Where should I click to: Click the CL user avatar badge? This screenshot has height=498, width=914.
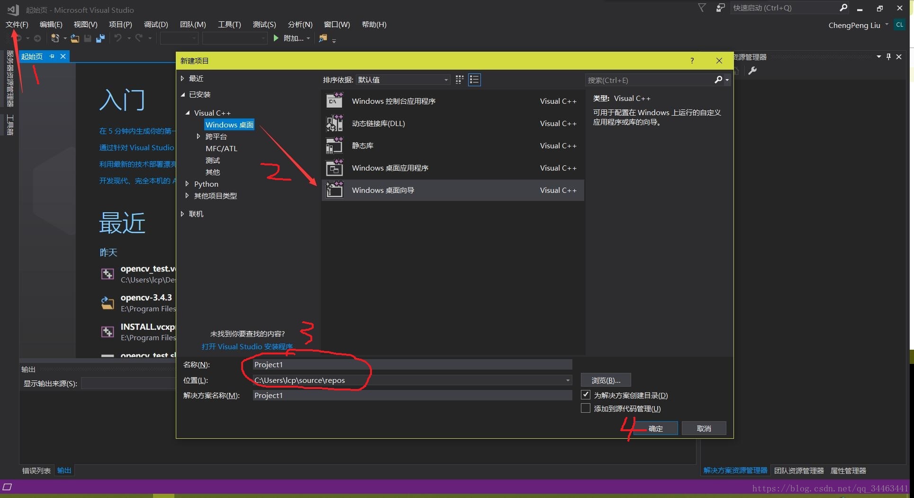point(899,25)
